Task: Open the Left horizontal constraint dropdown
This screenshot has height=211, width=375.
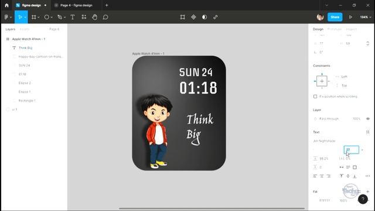Action: 344,77
